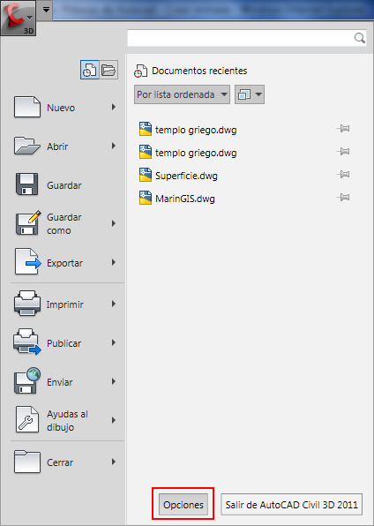Pin the first templo griego.dwg file

coord(343,129)
